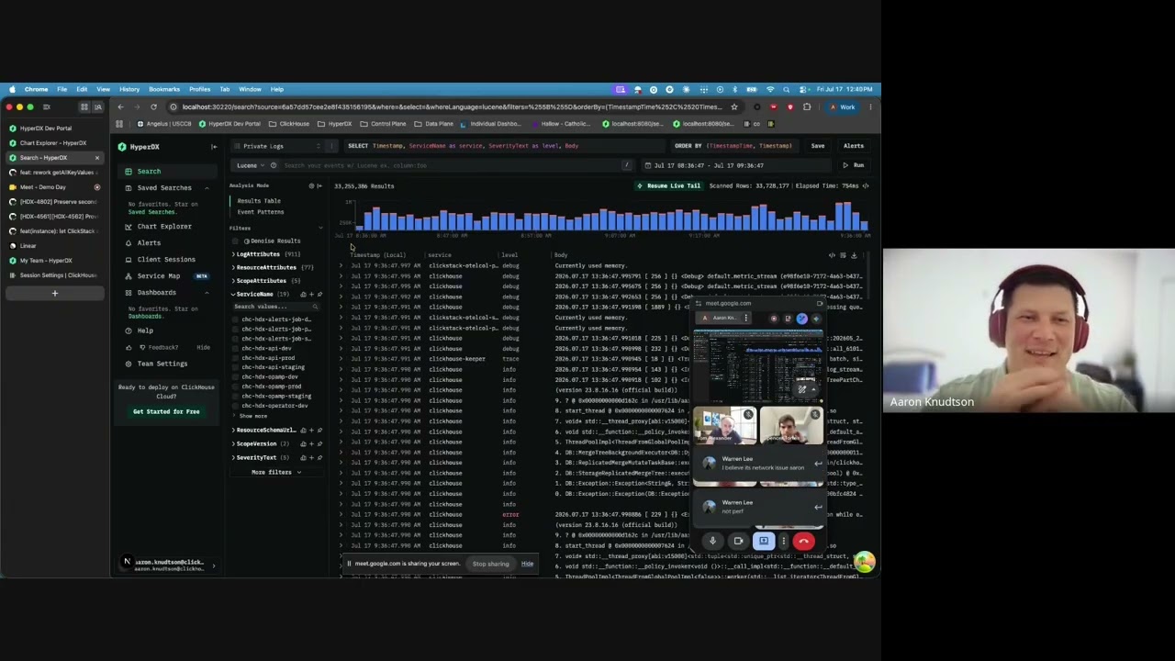
Task: Check chc-hdx-opamp-dev service filter
Action: pyautogui.click(x=236, y=377)
